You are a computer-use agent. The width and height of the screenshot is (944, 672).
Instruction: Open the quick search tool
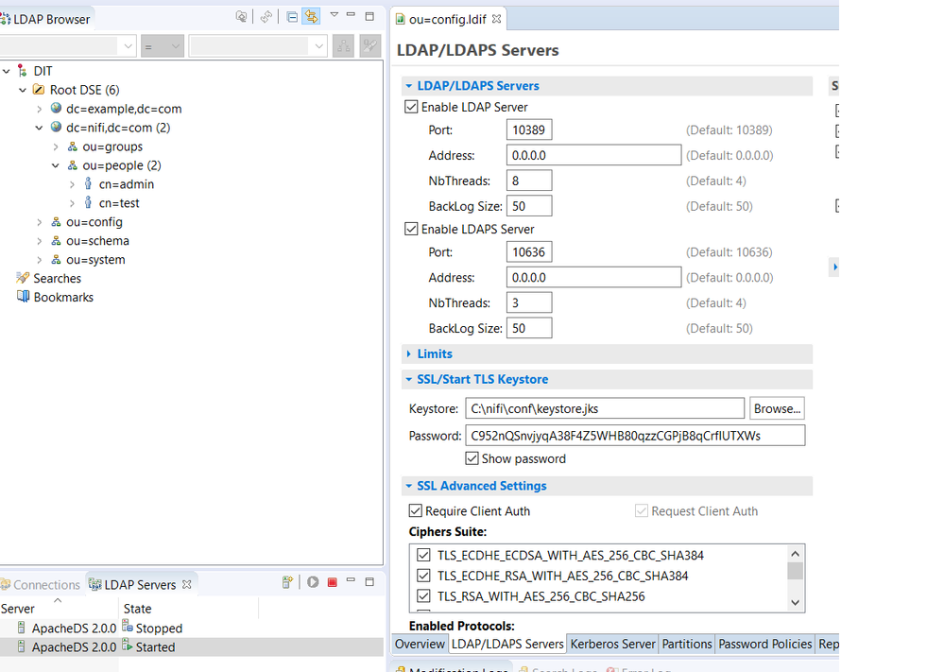tap(241, 16)
